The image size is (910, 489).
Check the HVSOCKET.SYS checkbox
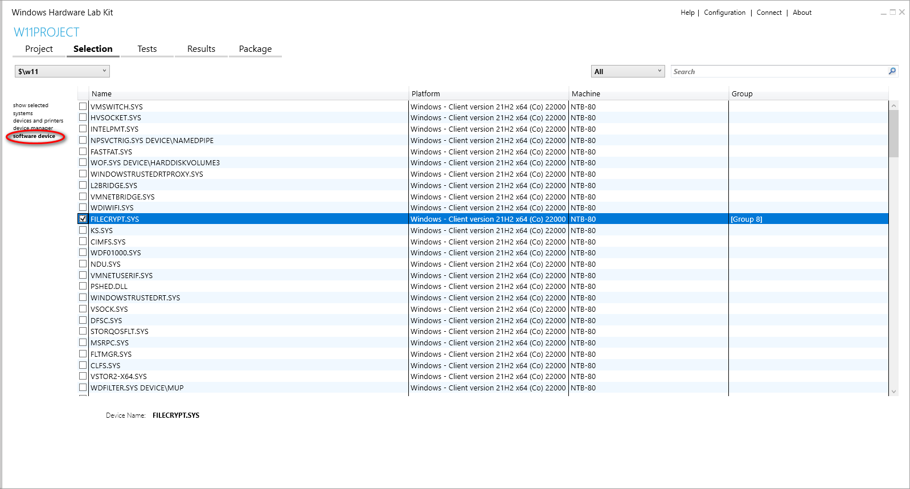83,117
